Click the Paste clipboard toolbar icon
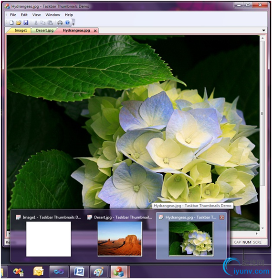 click(50, 22)
